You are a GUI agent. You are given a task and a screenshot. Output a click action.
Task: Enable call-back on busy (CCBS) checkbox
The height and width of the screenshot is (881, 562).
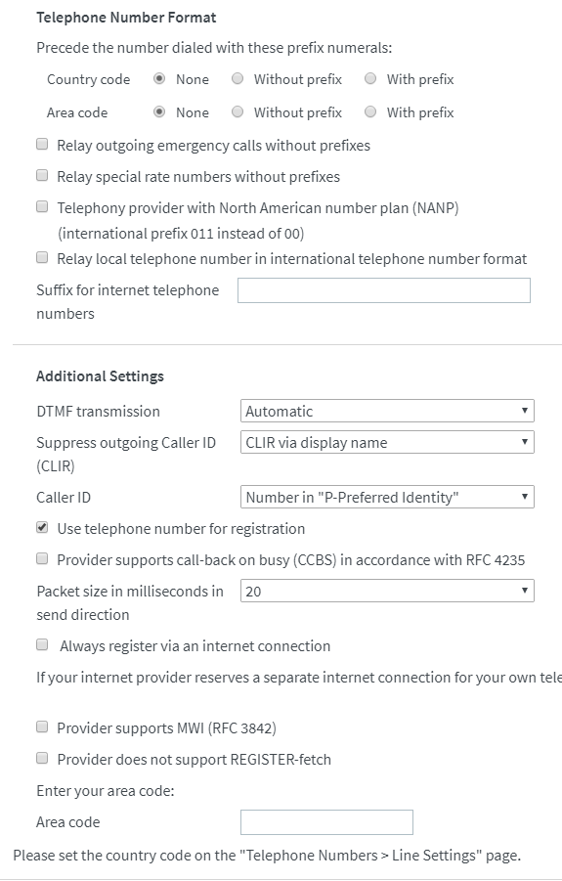[x=42, y=558]
